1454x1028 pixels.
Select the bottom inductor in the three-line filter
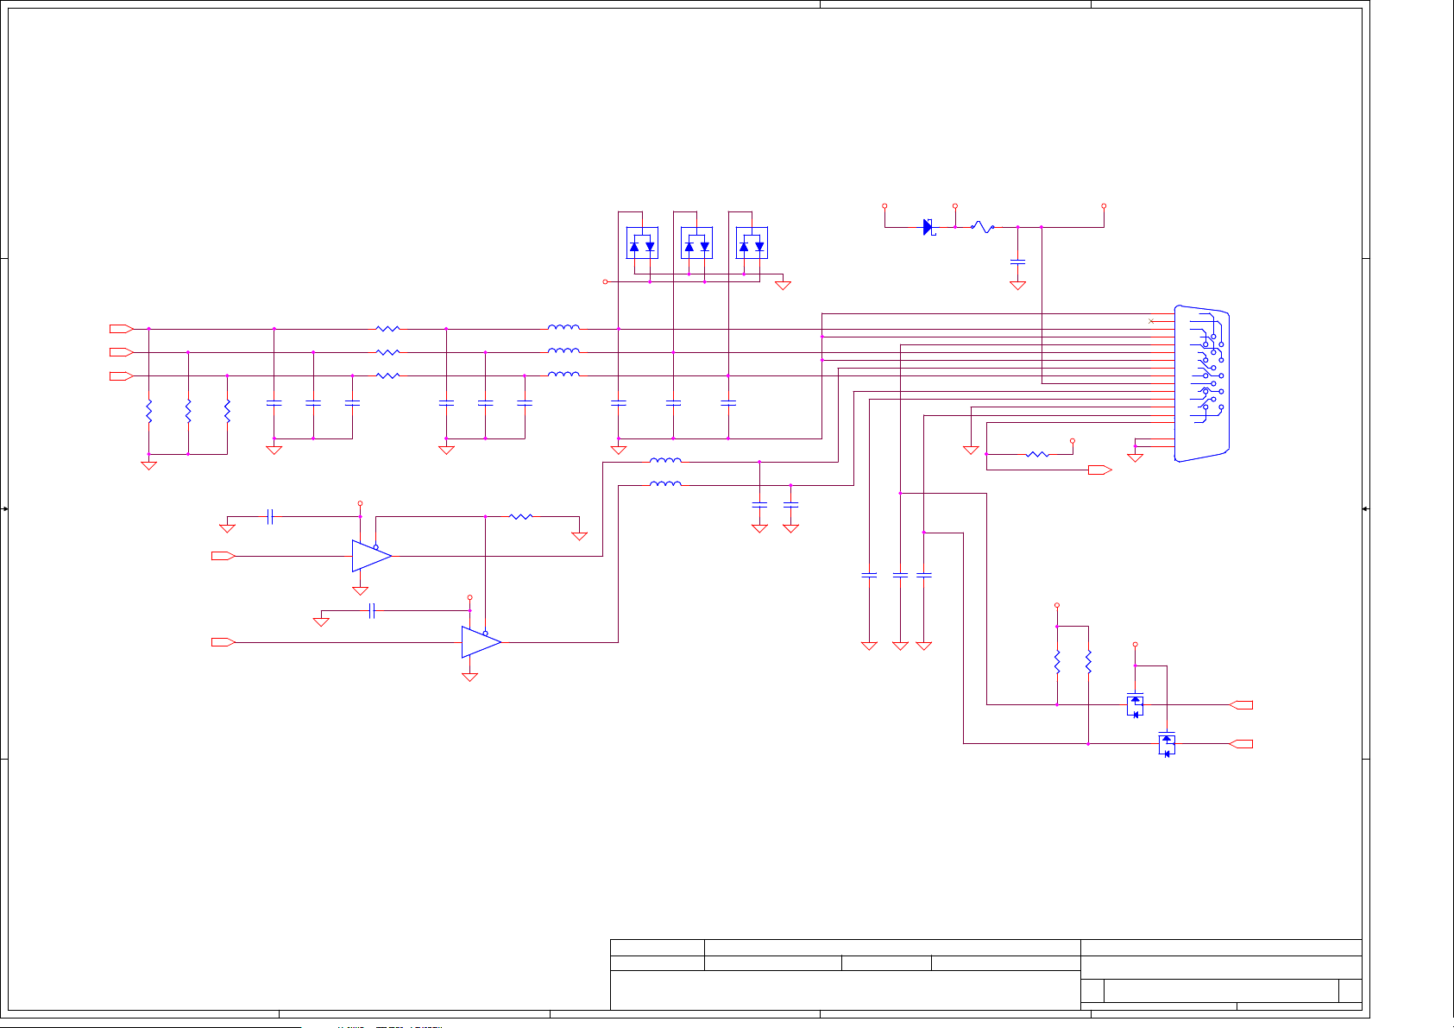(x=563, y=374)
